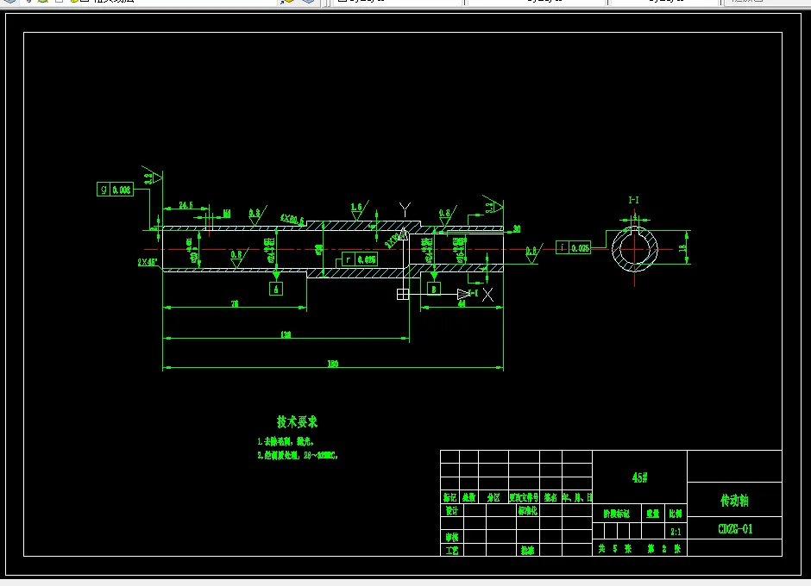
Task: Select the 第 2 张 sheet number text
Action: coord(664,549)
